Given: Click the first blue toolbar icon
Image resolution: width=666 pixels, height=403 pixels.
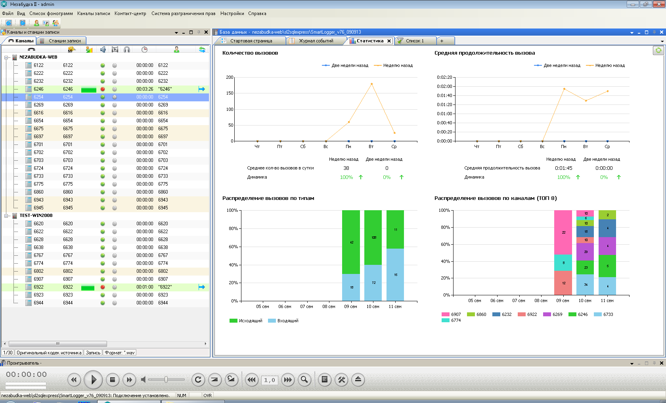Looking at the screenshot, I should coord(8,23).
